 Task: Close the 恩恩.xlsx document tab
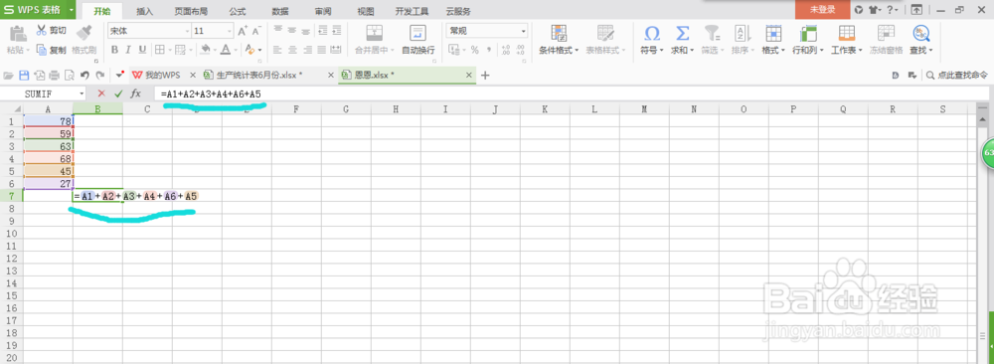(469, 75)
